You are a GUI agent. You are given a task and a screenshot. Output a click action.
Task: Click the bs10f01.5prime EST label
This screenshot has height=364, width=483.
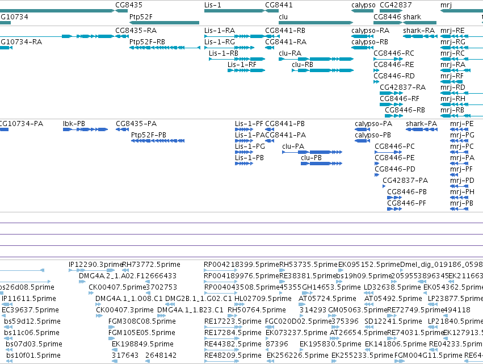pos(33,355)
